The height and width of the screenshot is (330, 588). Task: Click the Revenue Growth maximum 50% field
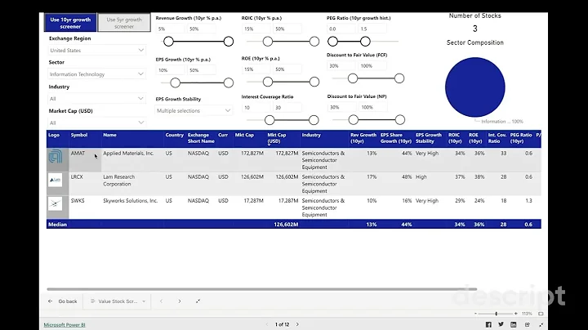point(202,29)
